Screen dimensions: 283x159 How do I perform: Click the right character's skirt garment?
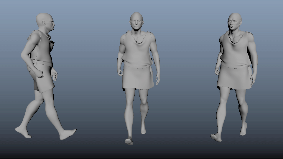click(235, 77)
